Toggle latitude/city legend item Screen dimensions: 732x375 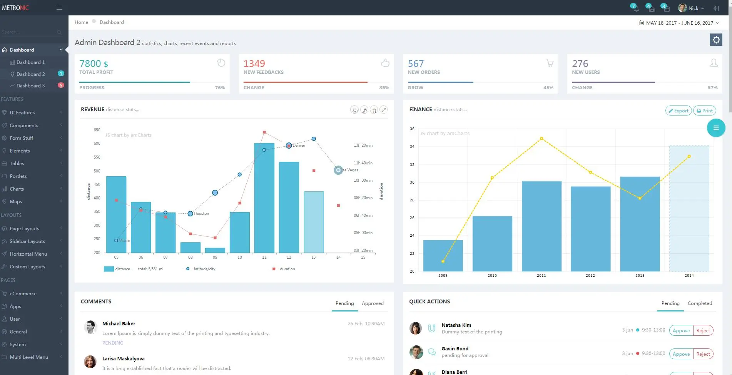pyautogui.click(x=199, y=269)
